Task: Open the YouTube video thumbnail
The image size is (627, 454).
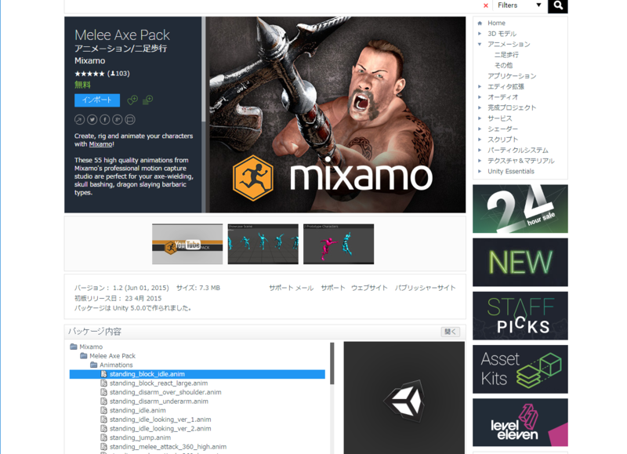Action: pyautogui.click(x=187, y=244)
